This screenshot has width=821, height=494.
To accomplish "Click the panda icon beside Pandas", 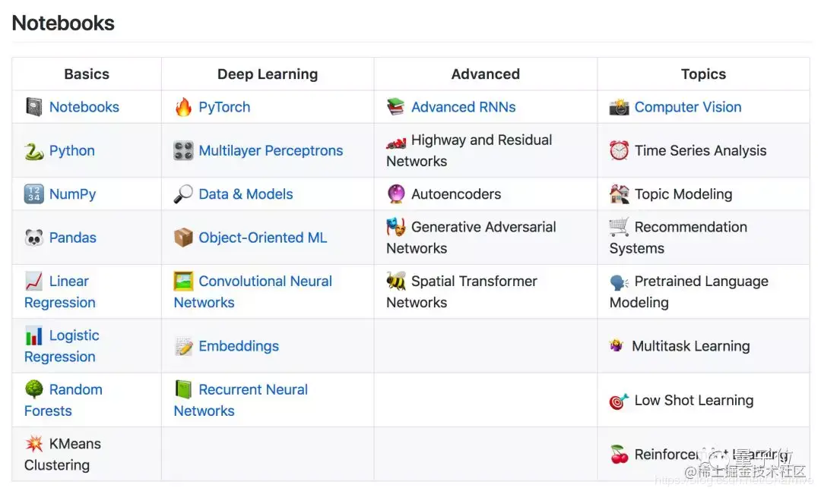I will (x=33, y=238).
